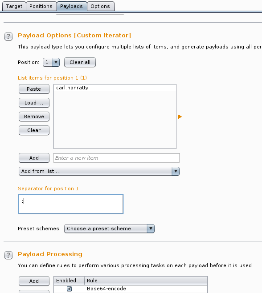Click the Separator for position 1 text box
This screenshot has height=293, width=262.
click(71, 204)
